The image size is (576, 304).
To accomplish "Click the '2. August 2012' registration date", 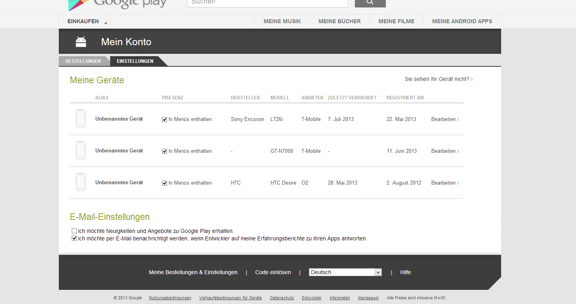I will (x=404, y=183).
